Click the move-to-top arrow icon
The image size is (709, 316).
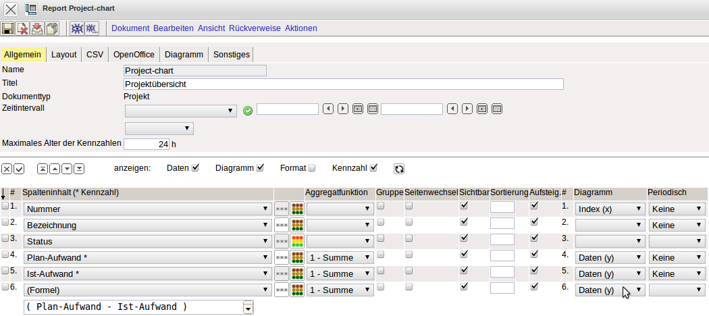pyautogui.click(x=43, y=169)
